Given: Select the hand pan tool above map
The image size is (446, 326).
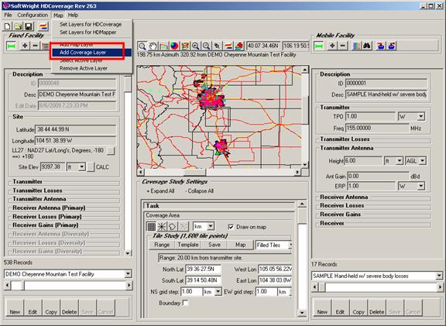Looking at the screenshot, I should (x=153, y=46).
